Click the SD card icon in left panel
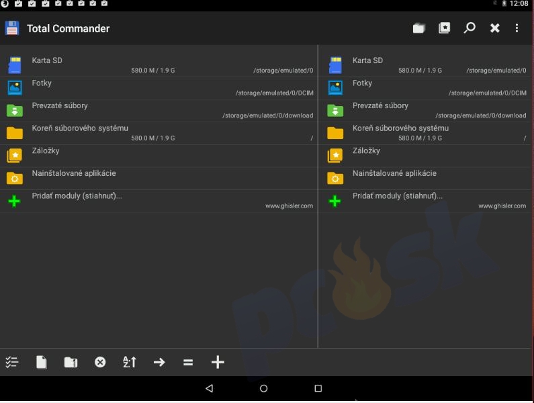The image size is (534, 403). (x=15, y=65)
